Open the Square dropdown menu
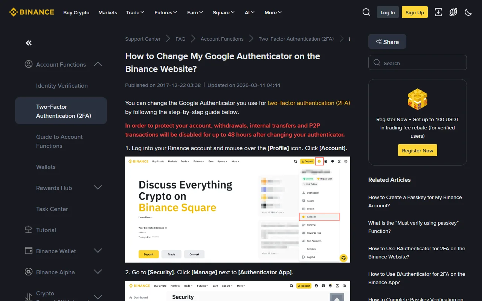The image size is (482, 301). [x=224, y=12]
